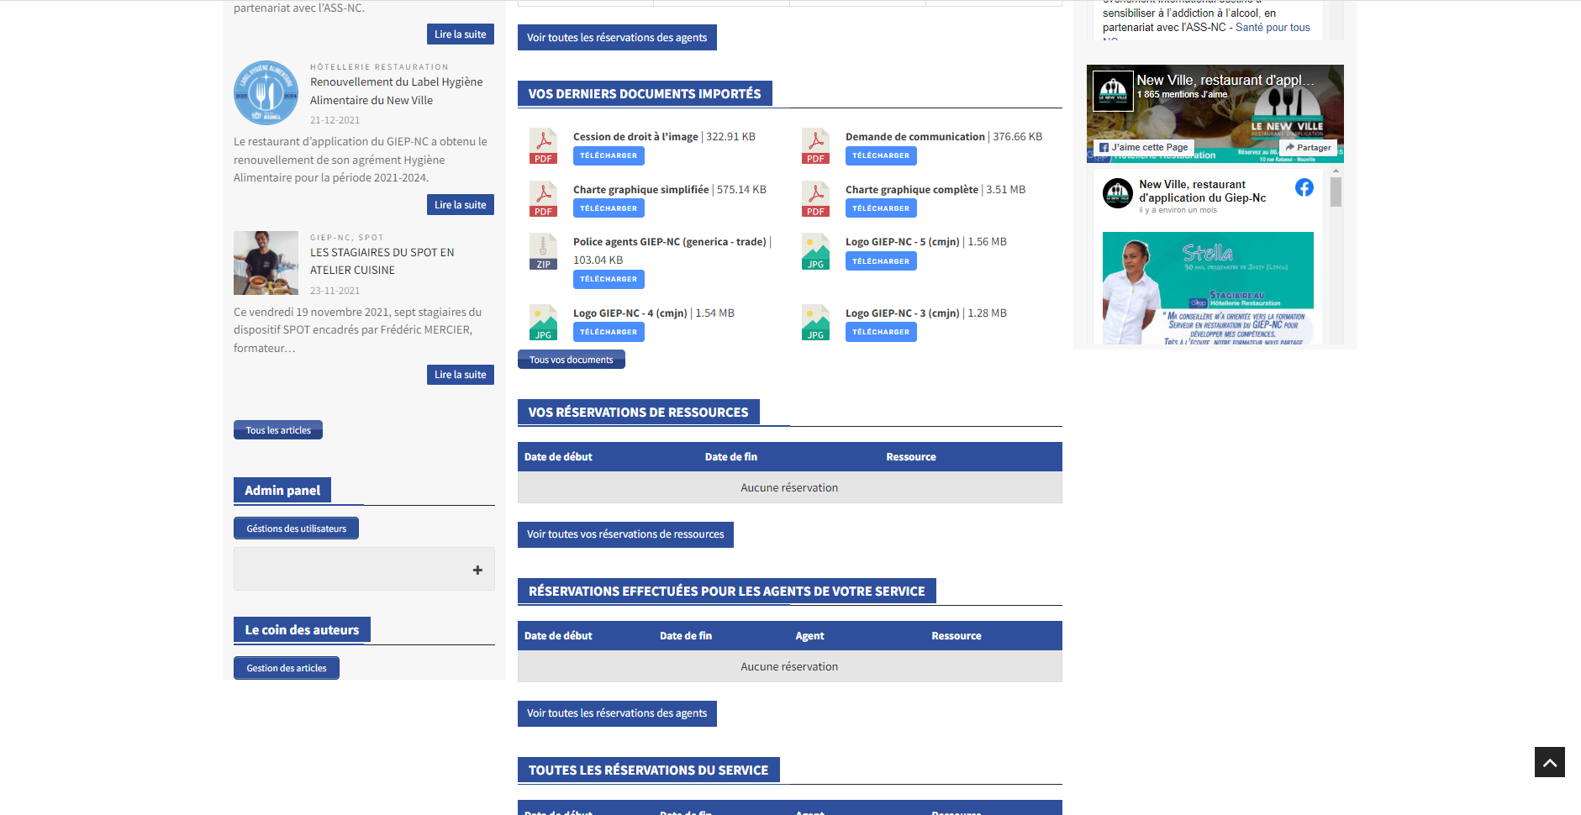The height and width of the screenshot is (815, 1581).
Task: Click Lire la suite for stagiaires du SPOT article
Action: tap(461, 375)
